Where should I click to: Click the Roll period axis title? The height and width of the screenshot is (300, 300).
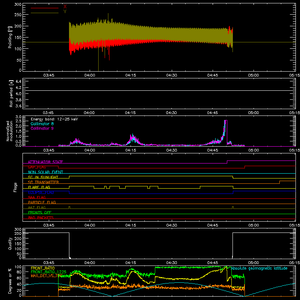click(x=11, y=94)
